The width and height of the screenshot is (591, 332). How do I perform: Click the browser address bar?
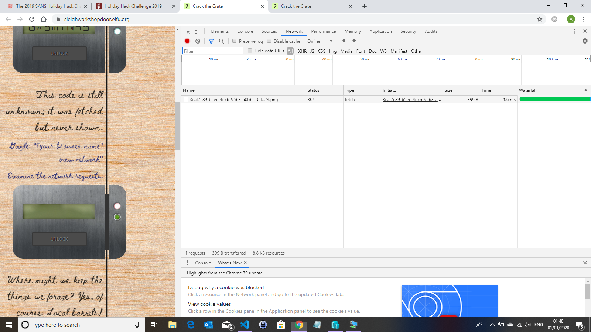coord(295,19)
